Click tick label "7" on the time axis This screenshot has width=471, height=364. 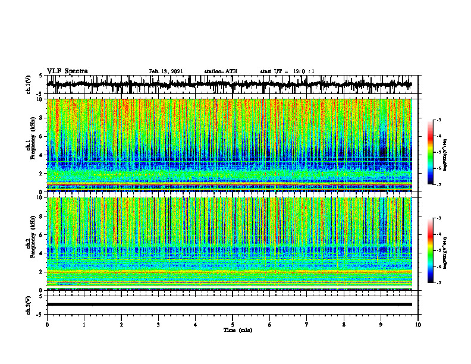[307, 325]
